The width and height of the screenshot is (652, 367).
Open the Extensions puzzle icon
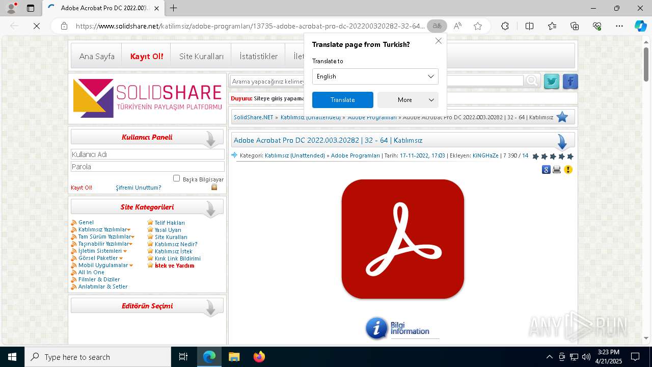(x=505, y=26)
